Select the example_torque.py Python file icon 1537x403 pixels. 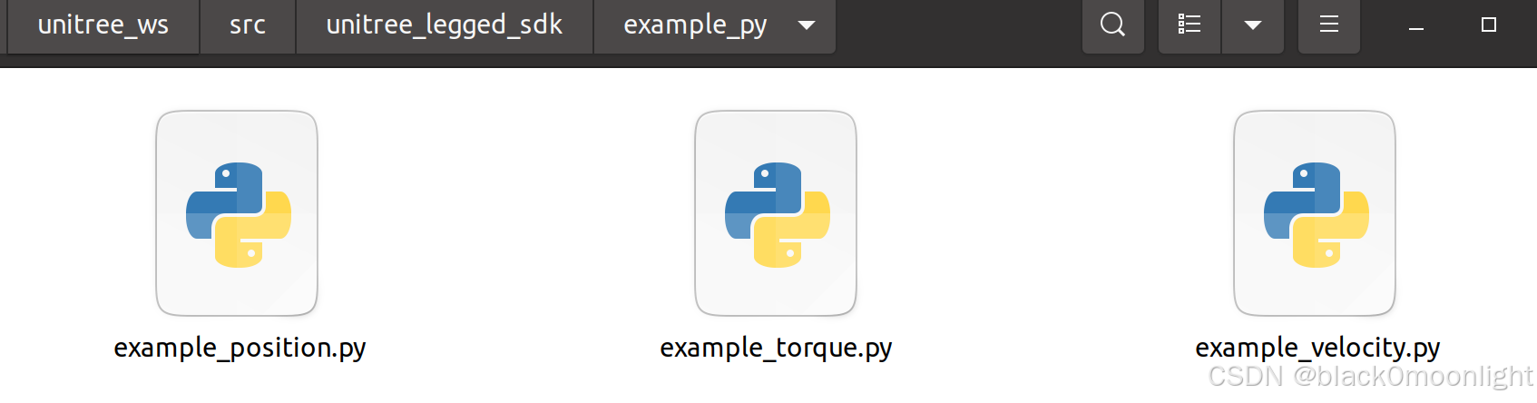(x=776, y=213)
